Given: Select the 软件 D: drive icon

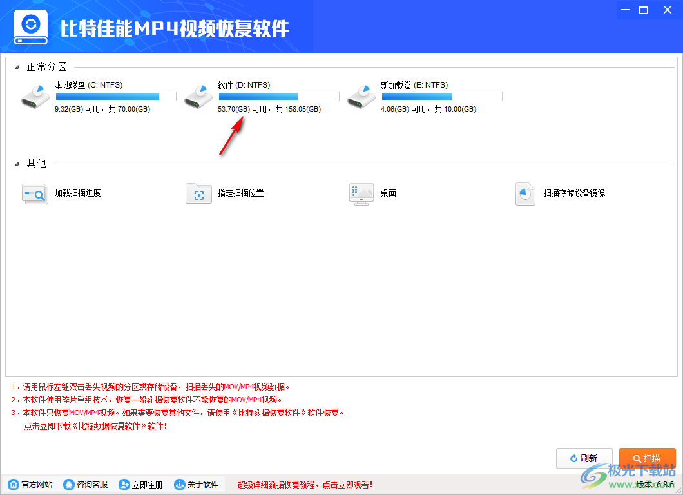Looking at the screenshot, I should [x=198, y=97].
